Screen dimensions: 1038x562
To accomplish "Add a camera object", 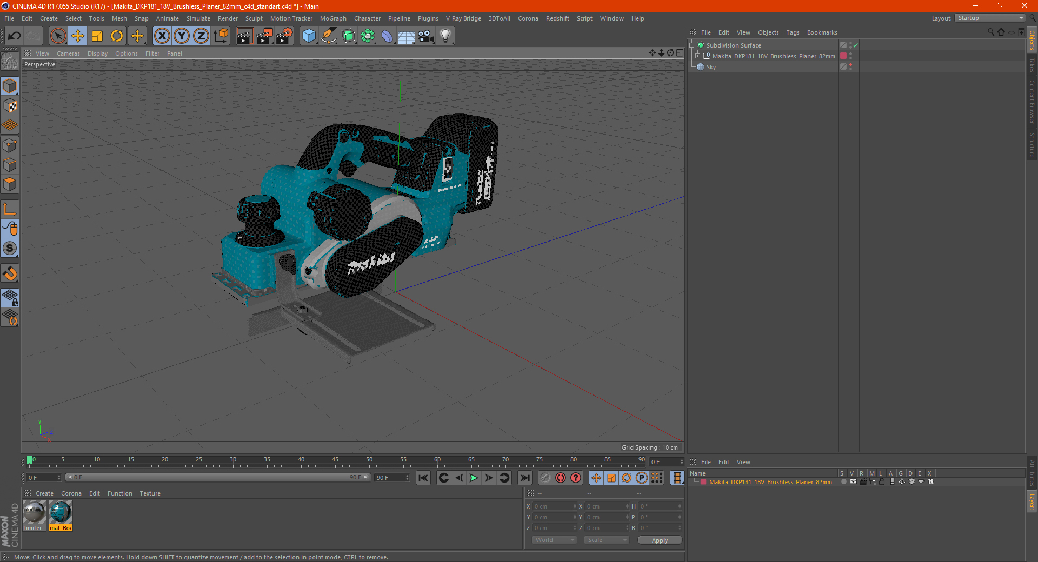I will point(425,36).
